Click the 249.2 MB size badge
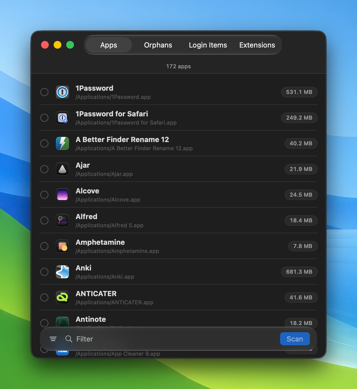 click(299, 118)
